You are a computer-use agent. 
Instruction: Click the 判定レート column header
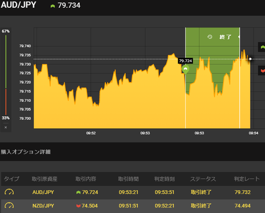coord(247,179)
